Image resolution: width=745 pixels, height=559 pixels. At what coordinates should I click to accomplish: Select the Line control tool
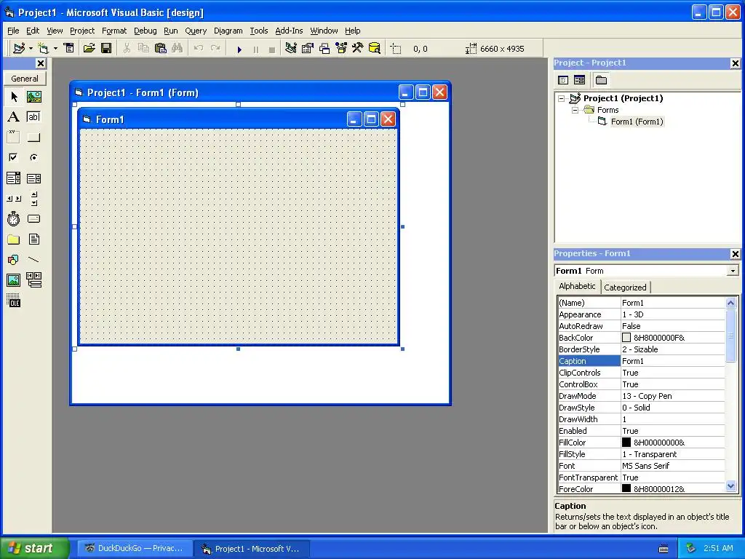click(x=33, y=260)
